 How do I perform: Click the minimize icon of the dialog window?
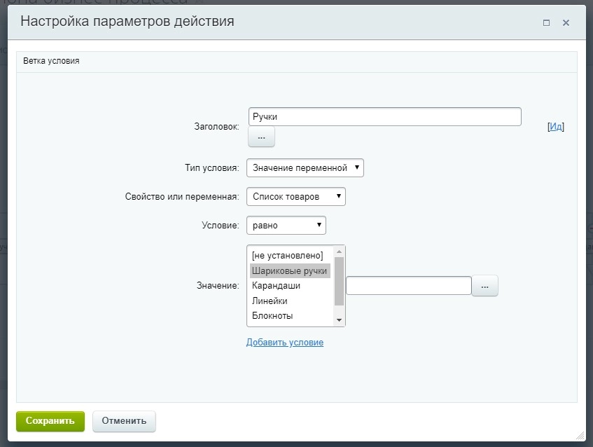point(547,22)
